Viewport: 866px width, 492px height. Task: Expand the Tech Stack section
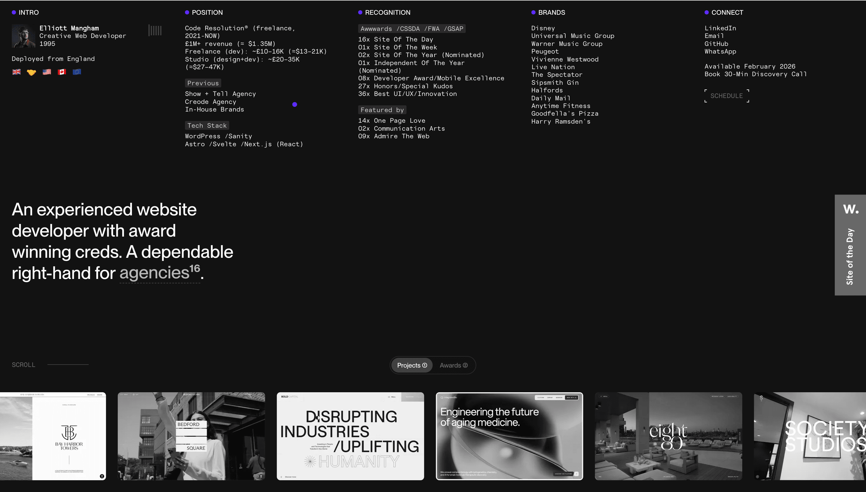tap(207, 125)
